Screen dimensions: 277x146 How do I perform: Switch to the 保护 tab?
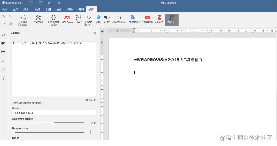coord(70,9)
